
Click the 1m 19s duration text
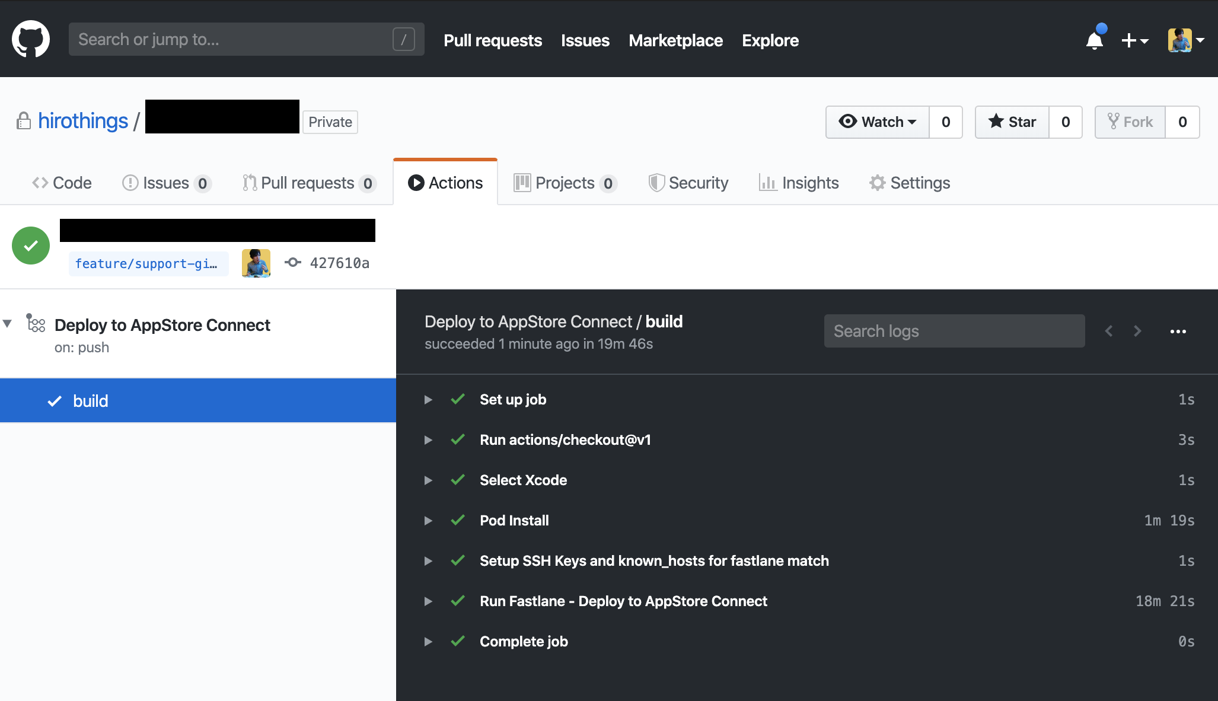1169,521
